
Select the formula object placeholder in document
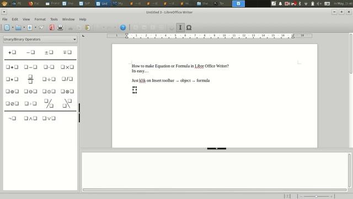point(135,90)
